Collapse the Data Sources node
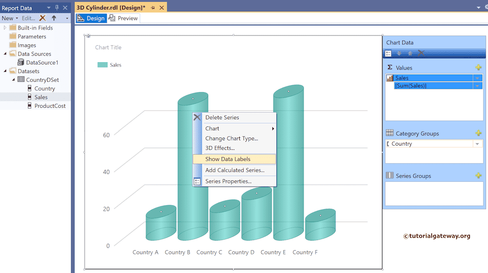This screenshot has width=488, height=273. (x=5, y=53)
